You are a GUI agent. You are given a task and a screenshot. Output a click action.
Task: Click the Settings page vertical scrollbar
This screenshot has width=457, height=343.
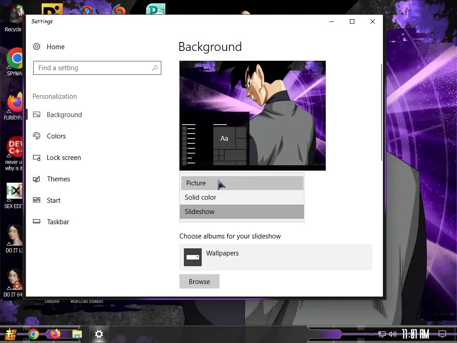(x=381, y=112)
